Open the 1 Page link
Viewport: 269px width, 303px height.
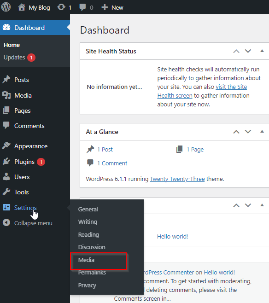pos(195,150)
